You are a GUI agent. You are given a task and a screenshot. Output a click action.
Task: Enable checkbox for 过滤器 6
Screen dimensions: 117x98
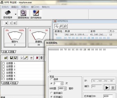coord(3,79)
